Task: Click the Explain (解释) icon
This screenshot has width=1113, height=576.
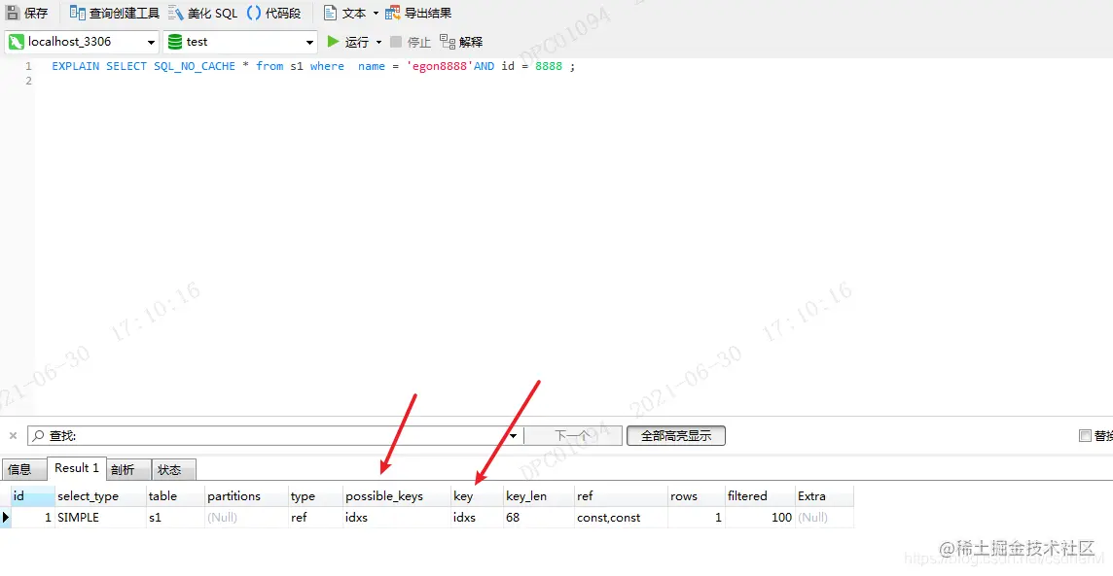Action: coord(448,42)
